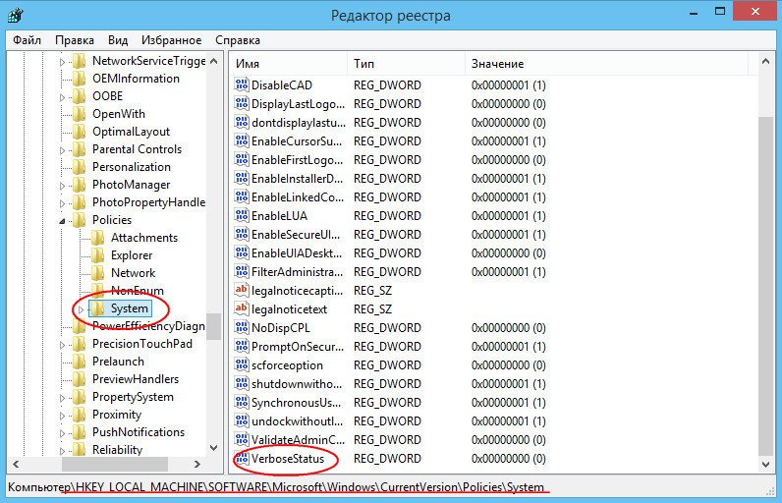Select the Network key
This screenshot has width=782, height=503.
tap(134, 273)
